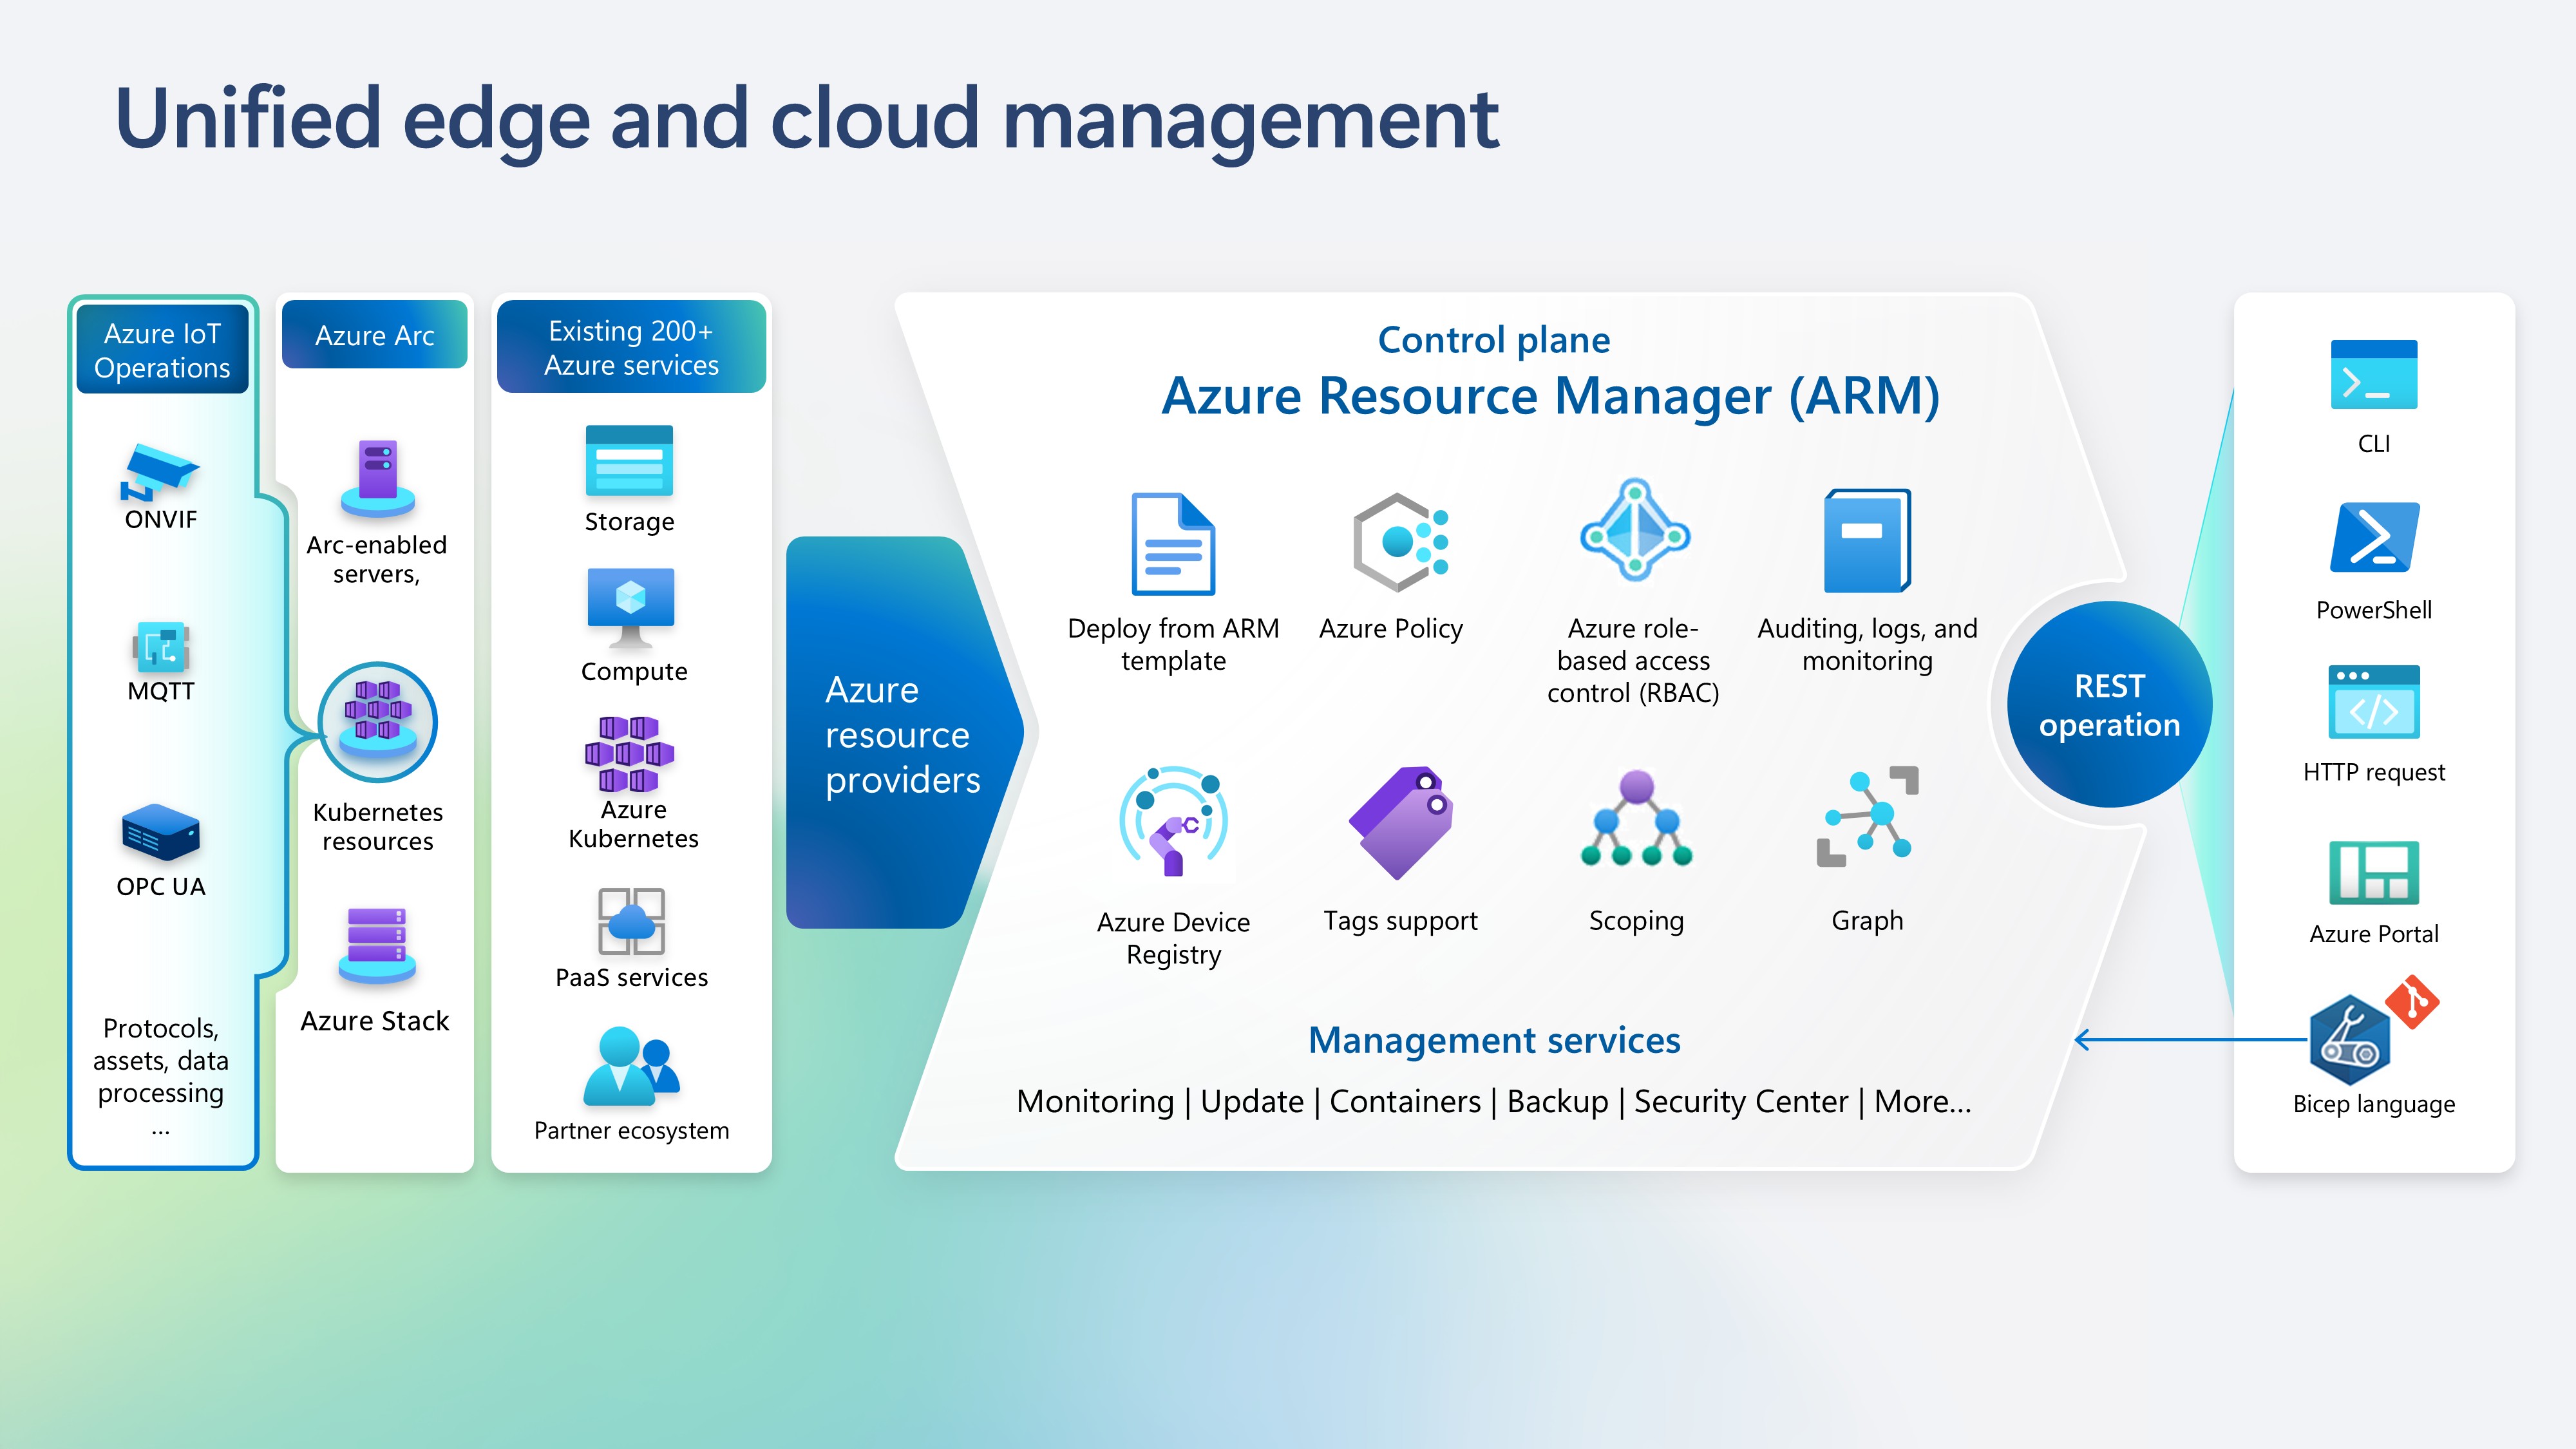
Task: Click the Arc-enabled servers icon
Action: (x=377, y=477)
